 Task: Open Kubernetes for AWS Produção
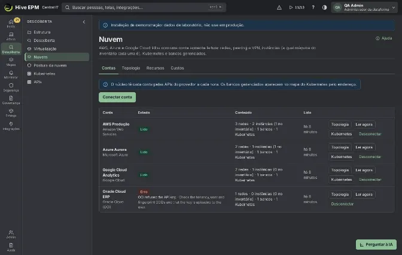(x=341, y=134)
